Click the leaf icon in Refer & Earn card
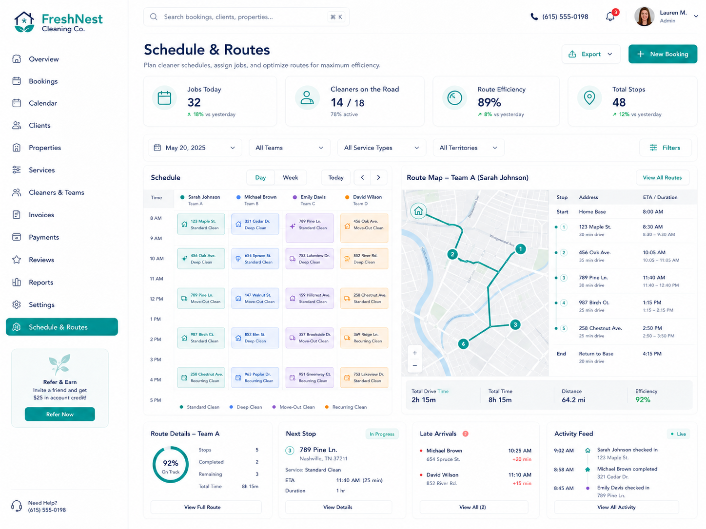The height and width of the screenshot is (529, 706). coord(59,364)
